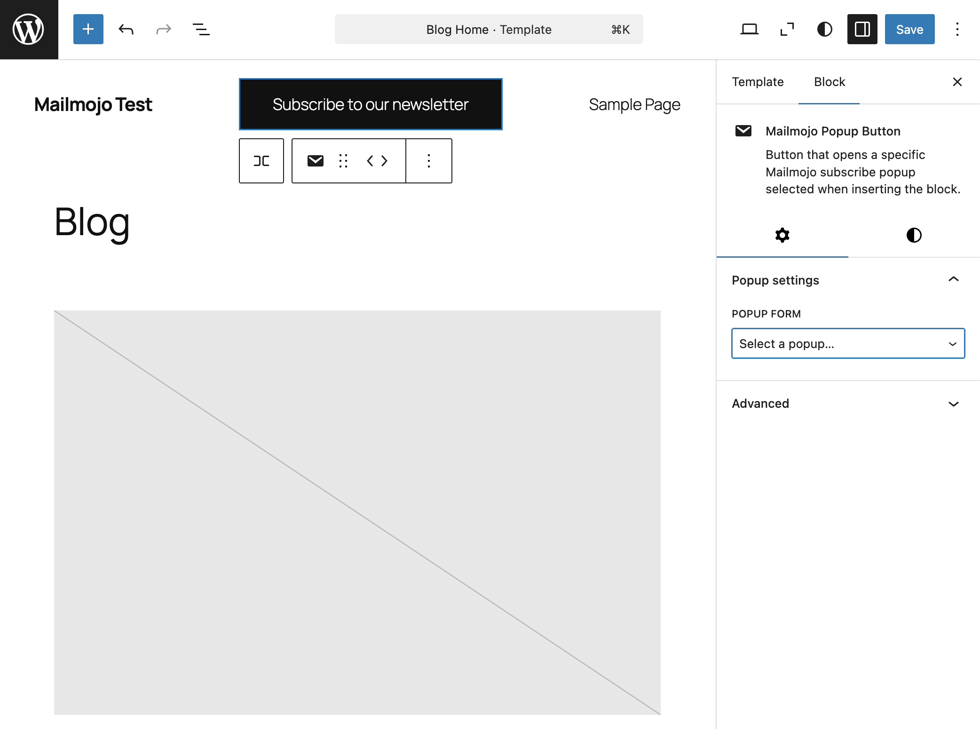The width and height of the screenshot is (980, 729).
Task: Switch to the Block tab
Action: point(830,82)
